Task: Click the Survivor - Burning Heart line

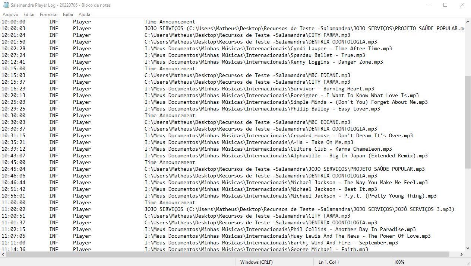Action: (188, 89)
